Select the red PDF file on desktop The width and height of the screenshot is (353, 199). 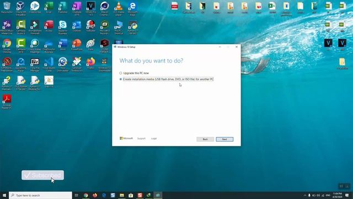click(174, 7)
